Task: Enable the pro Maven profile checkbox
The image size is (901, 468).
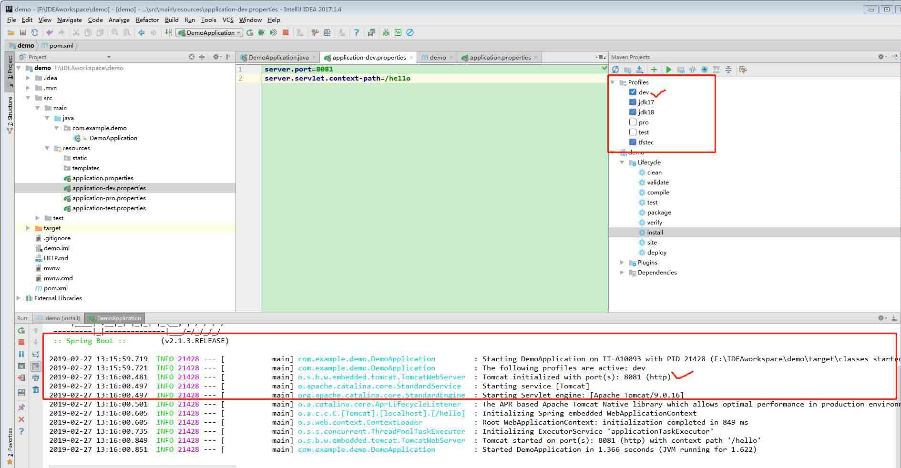Action: 633,122
